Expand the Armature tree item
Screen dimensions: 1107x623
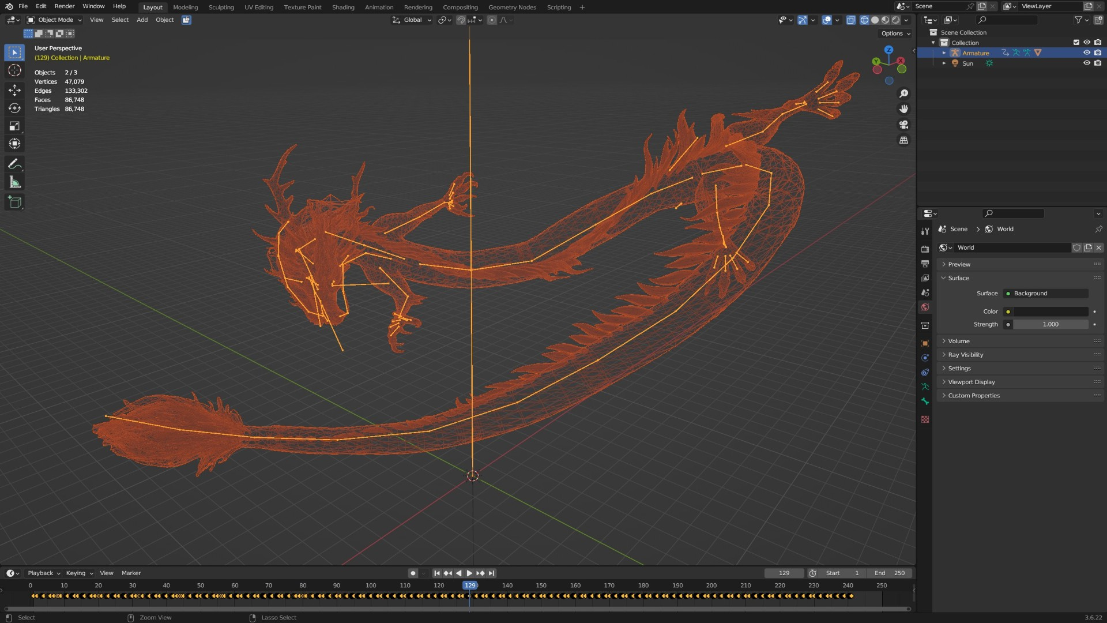click(x=944, y=53)
